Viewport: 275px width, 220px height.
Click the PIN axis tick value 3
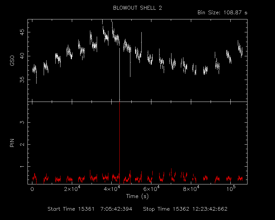pyautogui.click(x=22, y=122)
